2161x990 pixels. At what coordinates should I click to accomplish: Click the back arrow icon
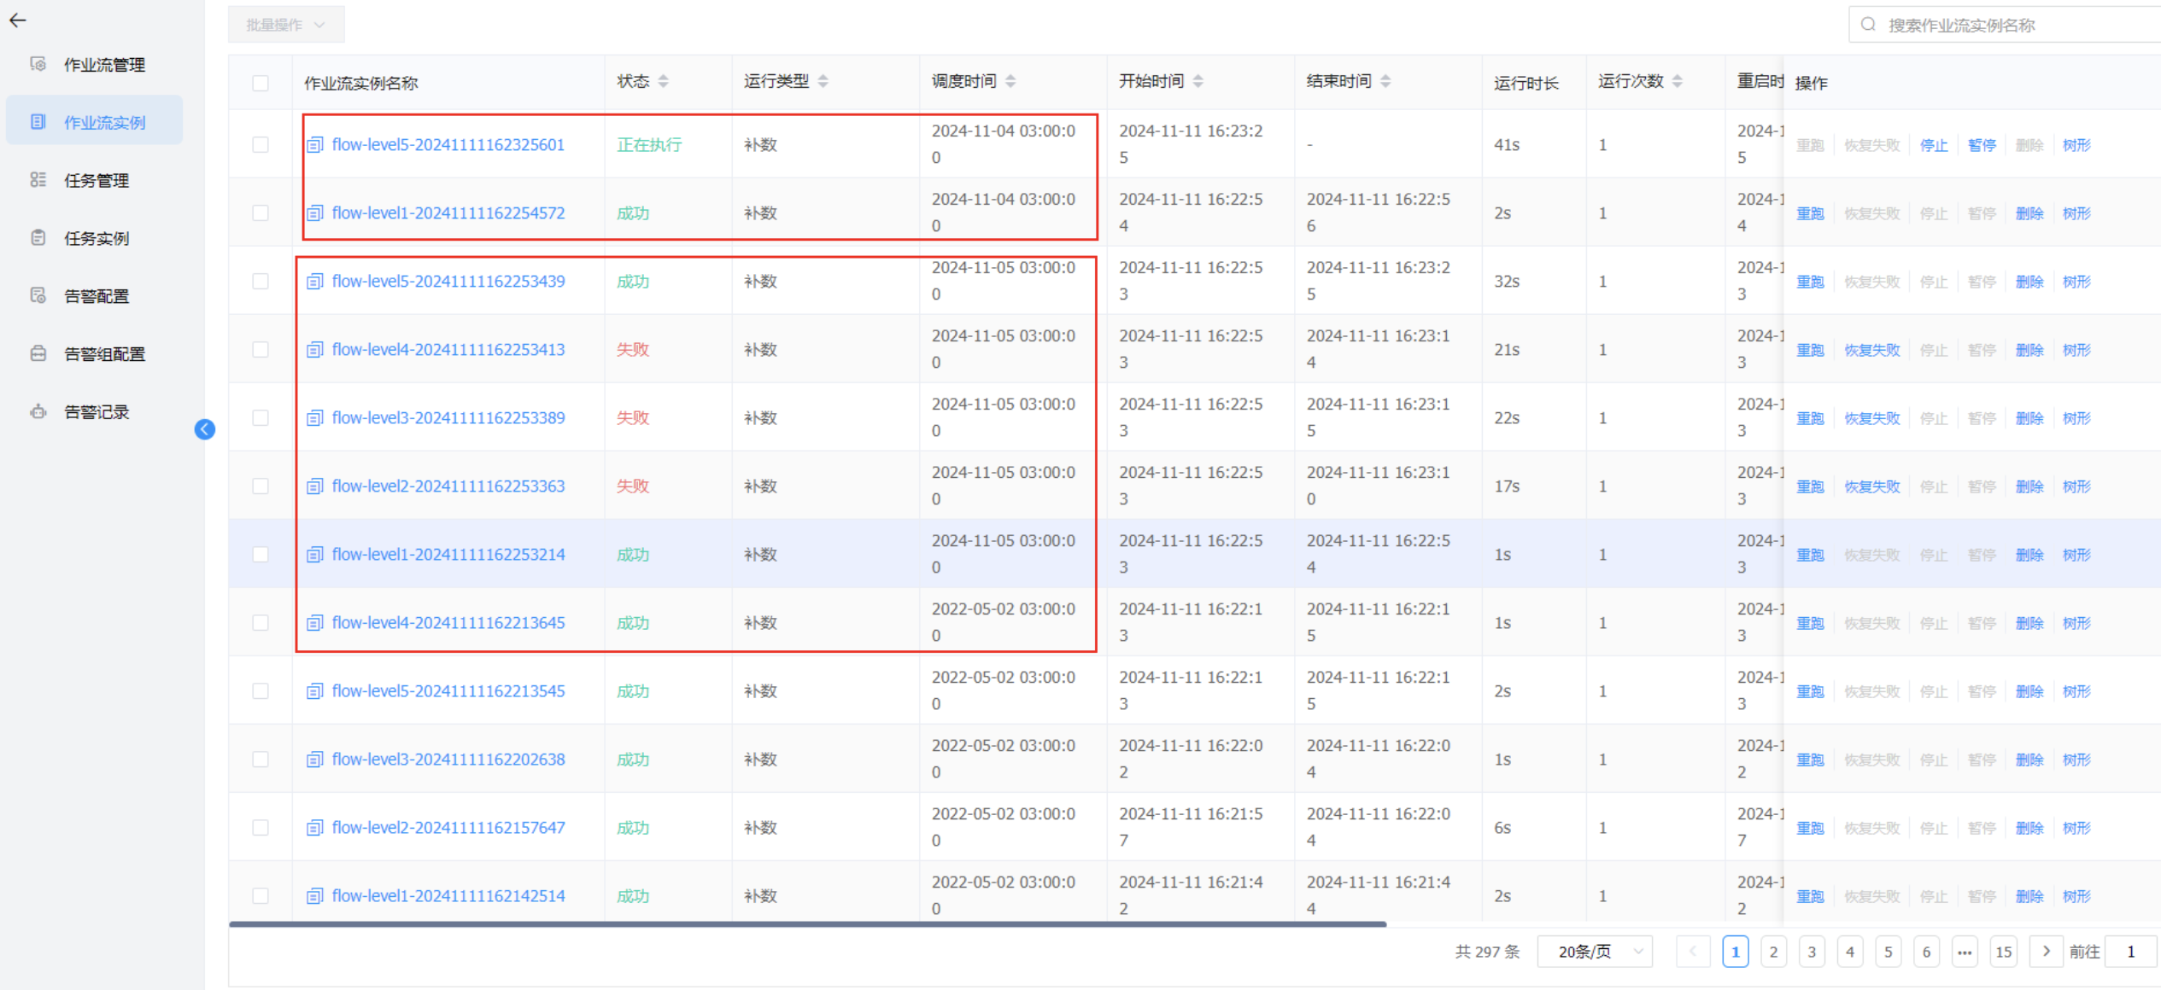(x=18, y=20)
